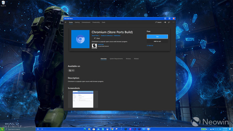This screenshot has height=131, width=233.
Task: Click the Free price label
Action: 148,32
